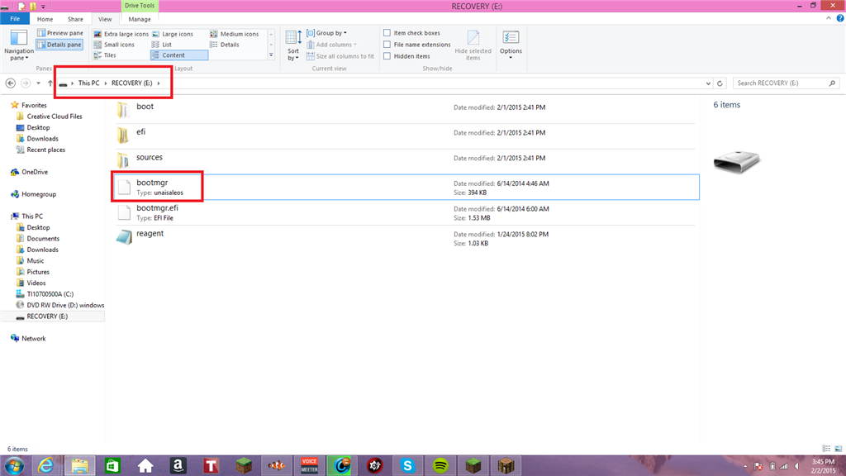Open Music under This PC
This screenshot has width=846, height=476.
(31, 260)
